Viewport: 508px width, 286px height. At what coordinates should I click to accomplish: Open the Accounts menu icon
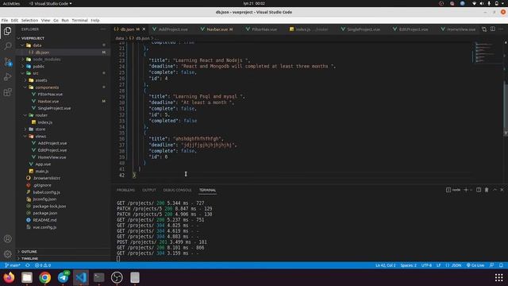point(7,238)
